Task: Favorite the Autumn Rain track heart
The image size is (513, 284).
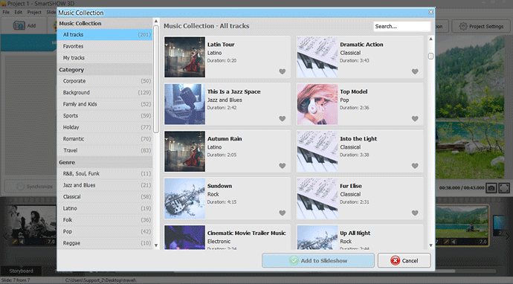Action: 283,166
